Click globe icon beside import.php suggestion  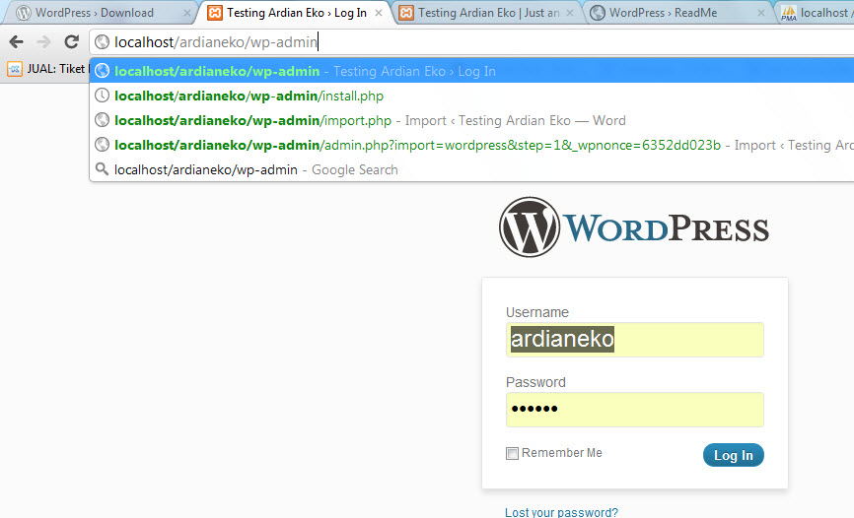[102, 120]
